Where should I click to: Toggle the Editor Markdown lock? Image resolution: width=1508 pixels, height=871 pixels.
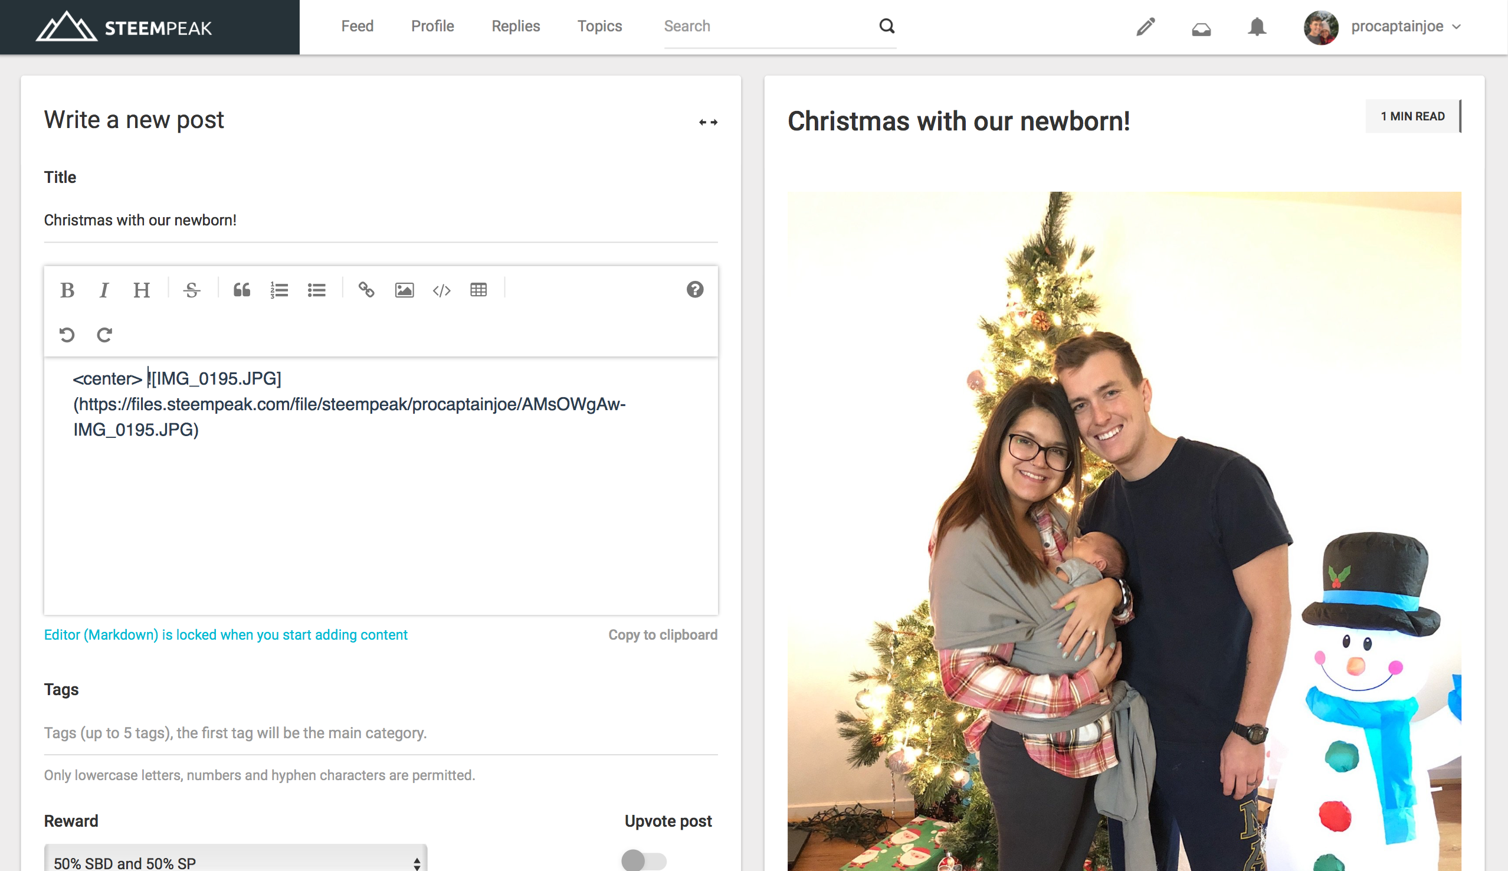(x=225, y=634)
